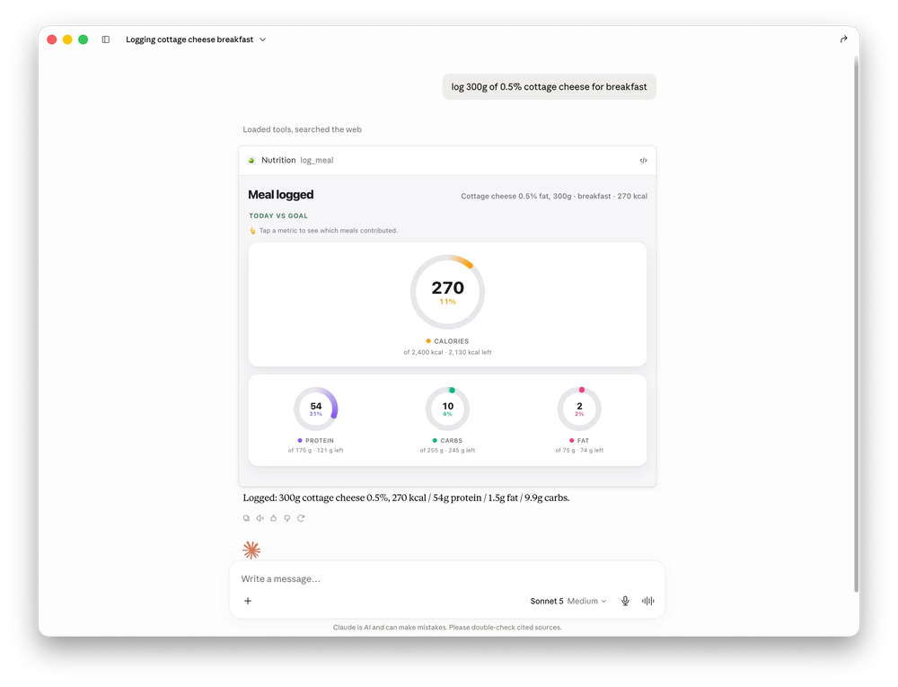This screenshot has width=898, height=687.
Task: Copy the response with copy icon
Action: pyautogui.click(x=246, y=518)
